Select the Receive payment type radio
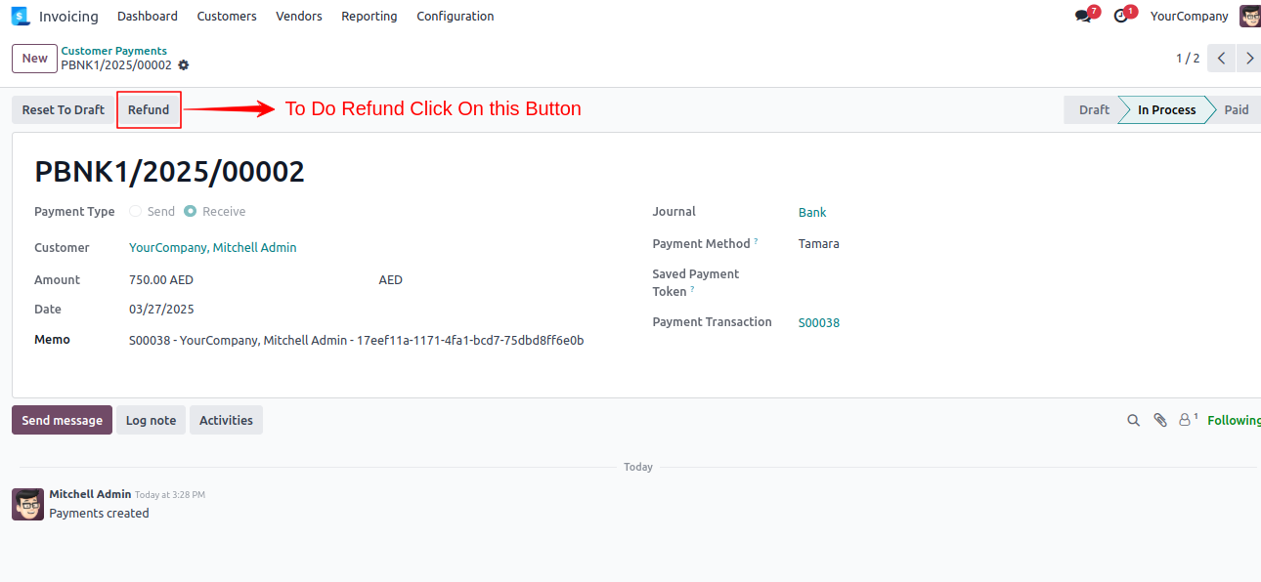Image resolution: width=1261 pixels, height=582 pixels. coord(190,211)
